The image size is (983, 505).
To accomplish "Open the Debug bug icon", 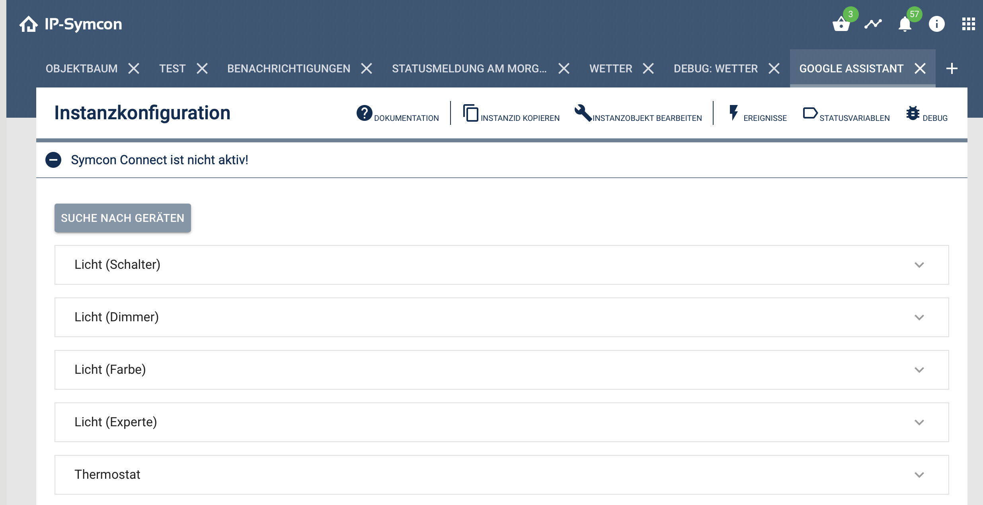I will (x=913, y=113).
